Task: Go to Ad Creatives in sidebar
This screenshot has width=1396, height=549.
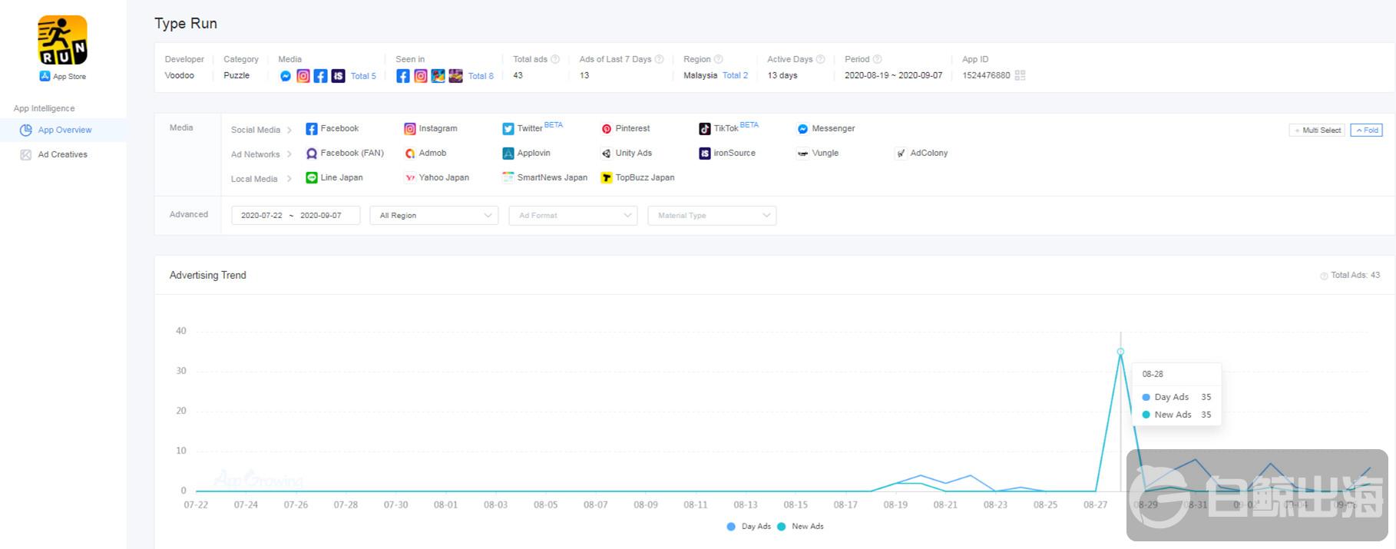Action: pyautogui.click(x=62, y=155)
